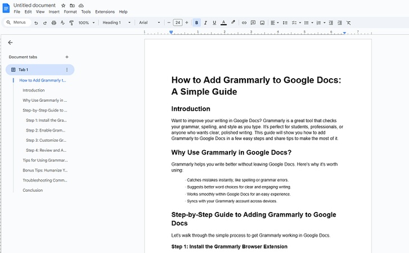Run spelling and grammar check icon
409x253 pixels.
(x=62, y=23)
